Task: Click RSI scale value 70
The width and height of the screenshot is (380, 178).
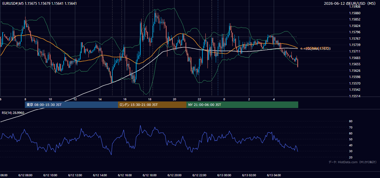Action: (x=351, y=127)
